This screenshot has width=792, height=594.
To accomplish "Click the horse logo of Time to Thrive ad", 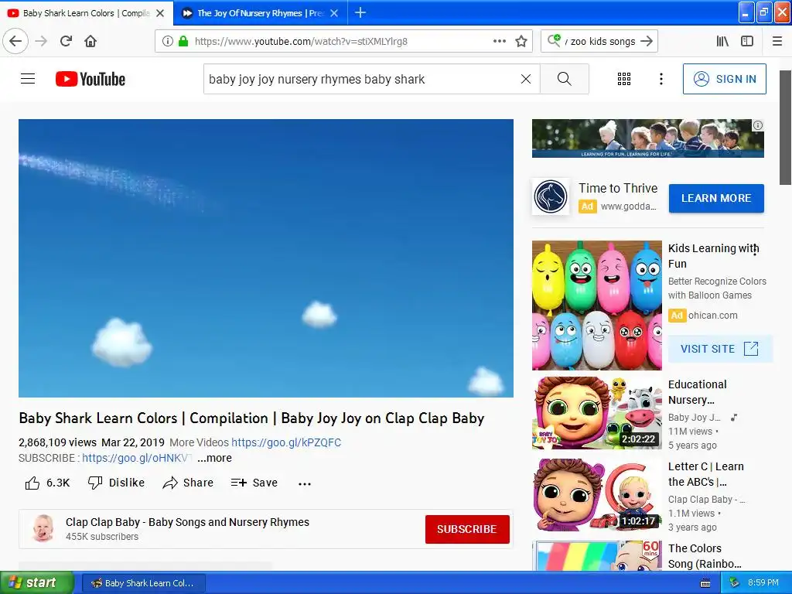I will click(551, 197).
